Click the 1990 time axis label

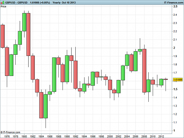click(x=67, y=136)
